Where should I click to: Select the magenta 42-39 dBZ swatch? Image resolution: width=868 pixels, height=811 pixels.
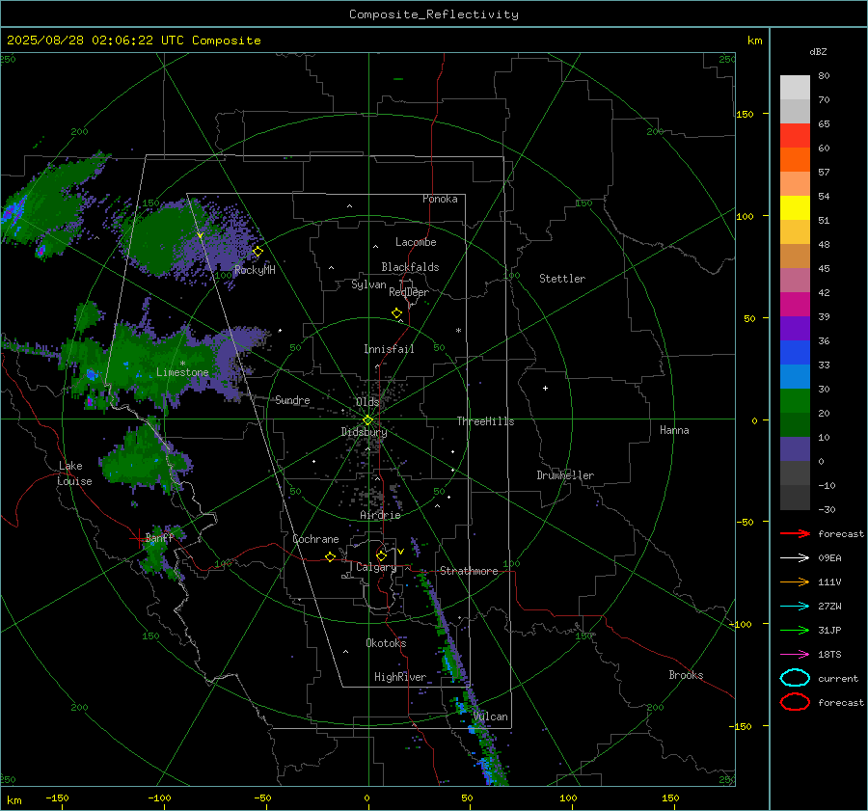[x=795, y=305]
